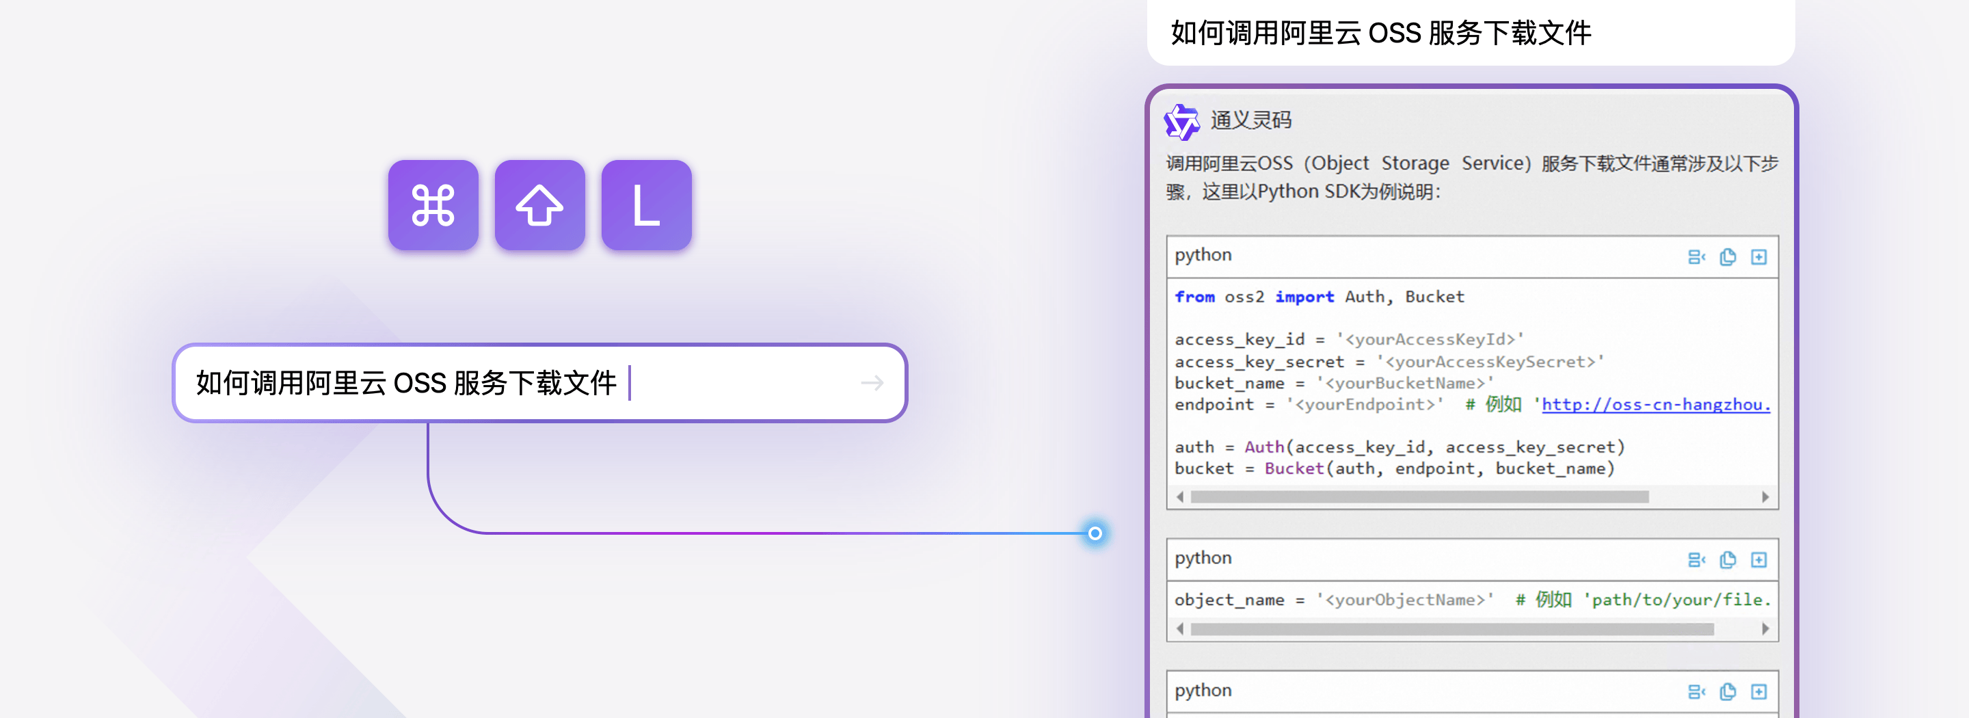This screenshot has height=718, width=1969.
Task: Focus the OSS question input box
Action: click(x=539, y=383)
